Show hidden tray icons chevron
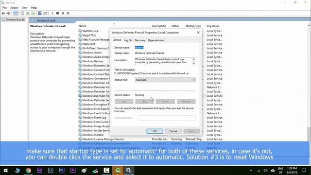This screenshot has height=175, width=311. pyautogui.click(x=251, y=171)
